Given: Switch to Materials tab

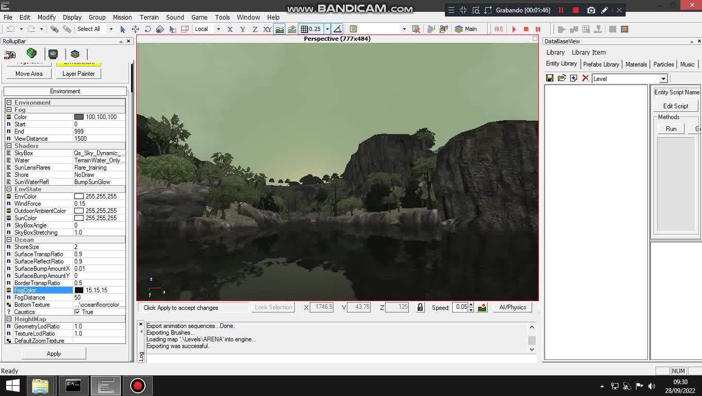Looking at the screenshot, I should coord(636,64).
